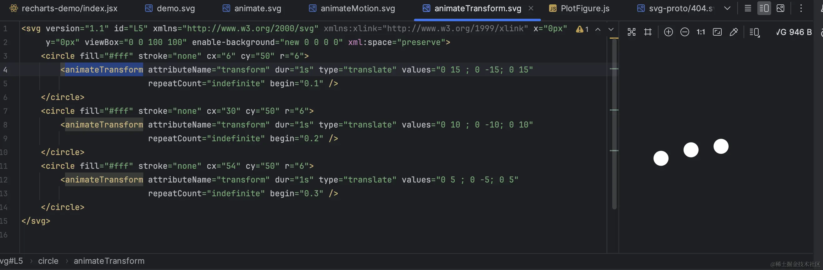Click begin="0.1" attribute on line 5
This screenshot has width=823, height=270.
tap(297, 83)
